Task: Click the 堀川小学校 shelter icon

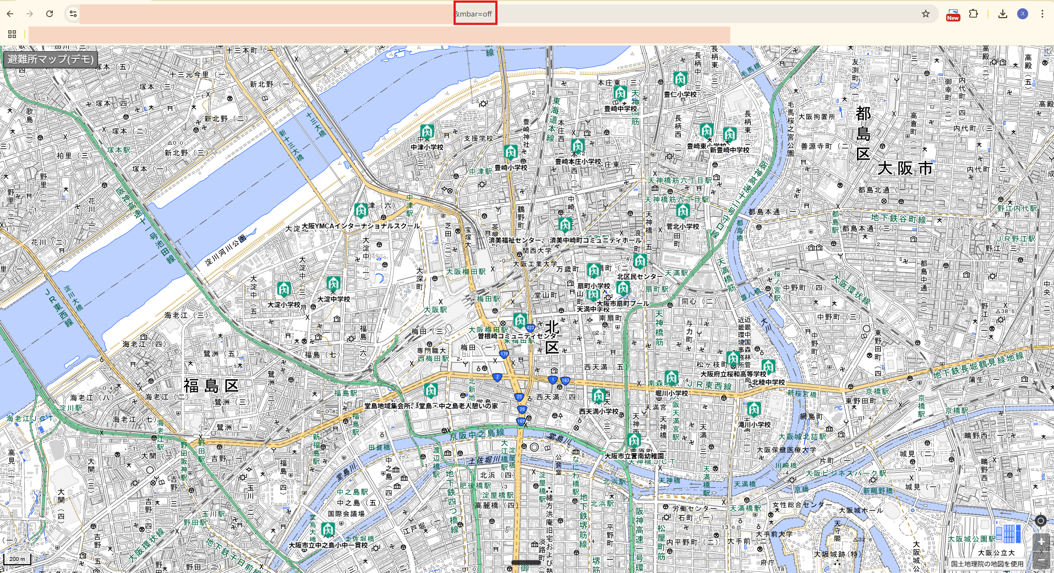Action: pyautogui.click(x=671, y=378)
